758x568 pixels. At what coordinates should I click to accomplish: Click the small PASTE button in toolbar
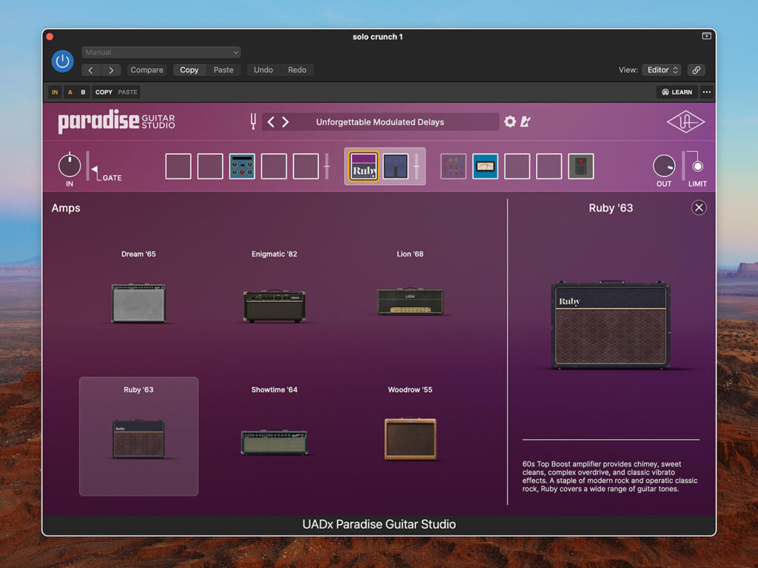(x=127, y=92)
